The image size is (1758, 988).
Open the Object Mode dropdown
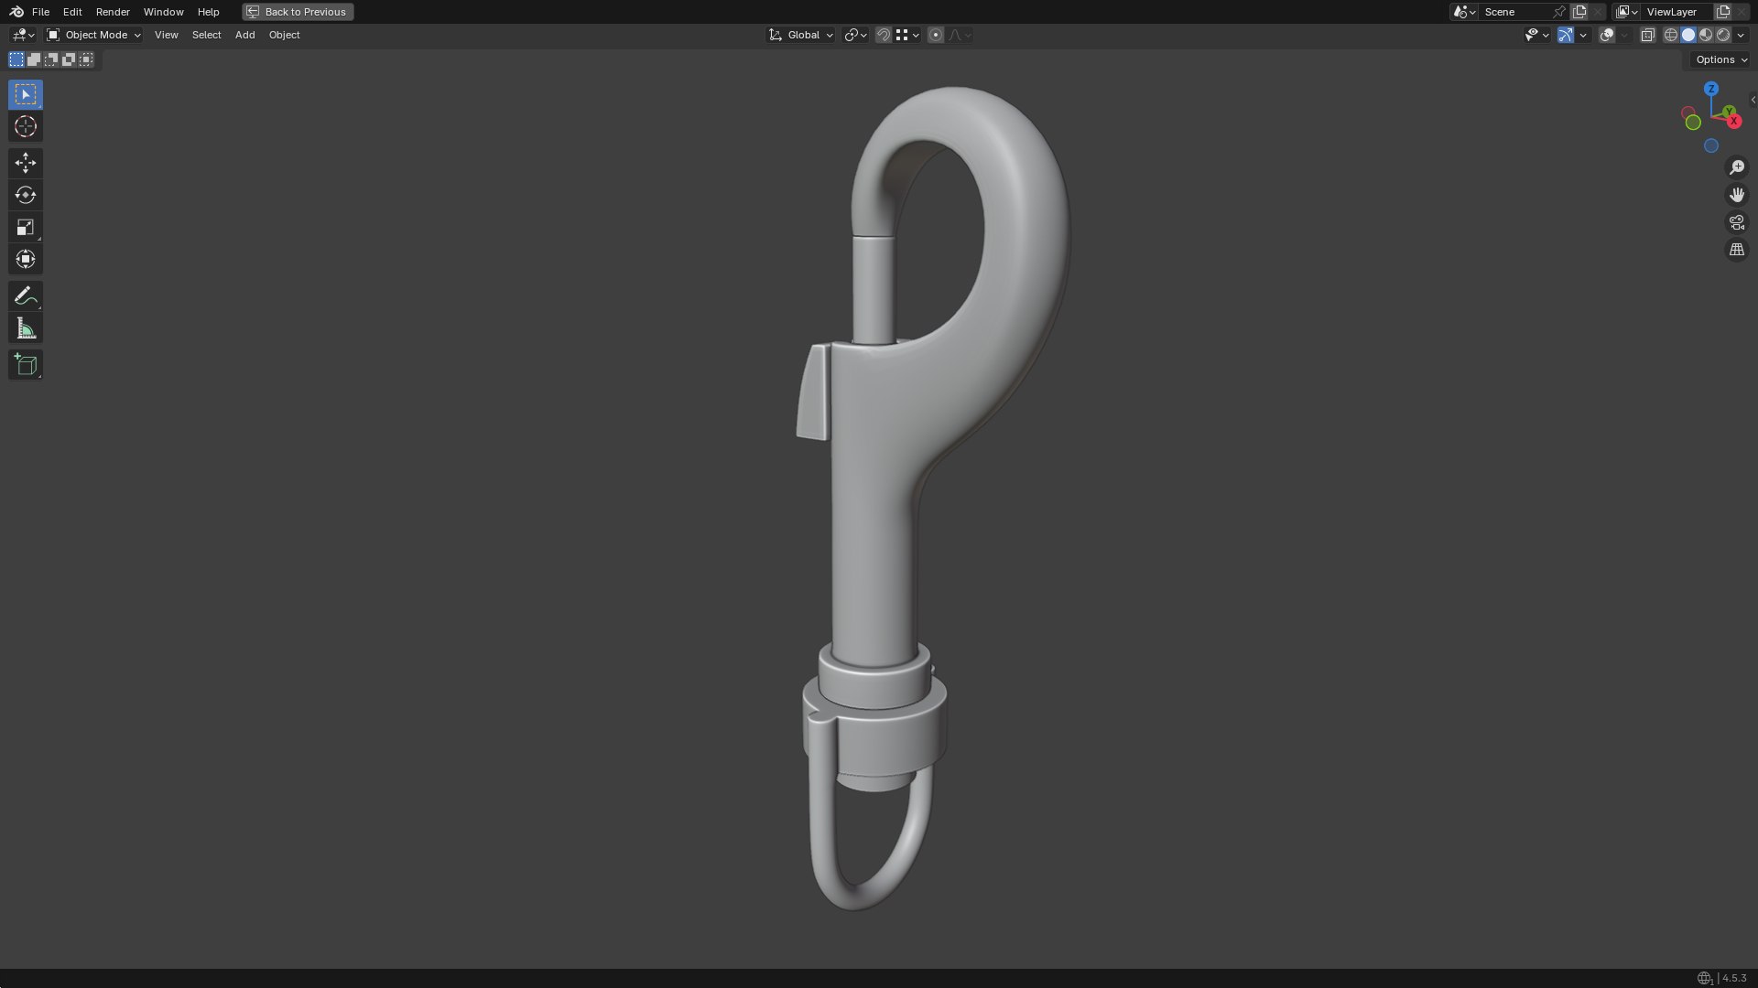click(x=93, y=35)
